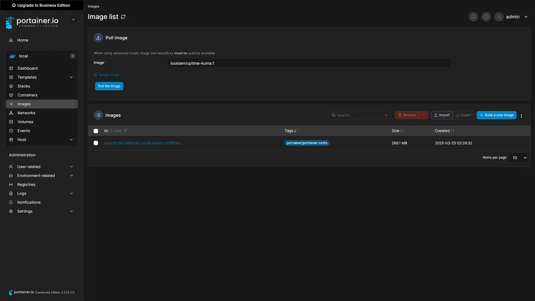
Task: Close the local environment with the X
Action: coord(73,56)
